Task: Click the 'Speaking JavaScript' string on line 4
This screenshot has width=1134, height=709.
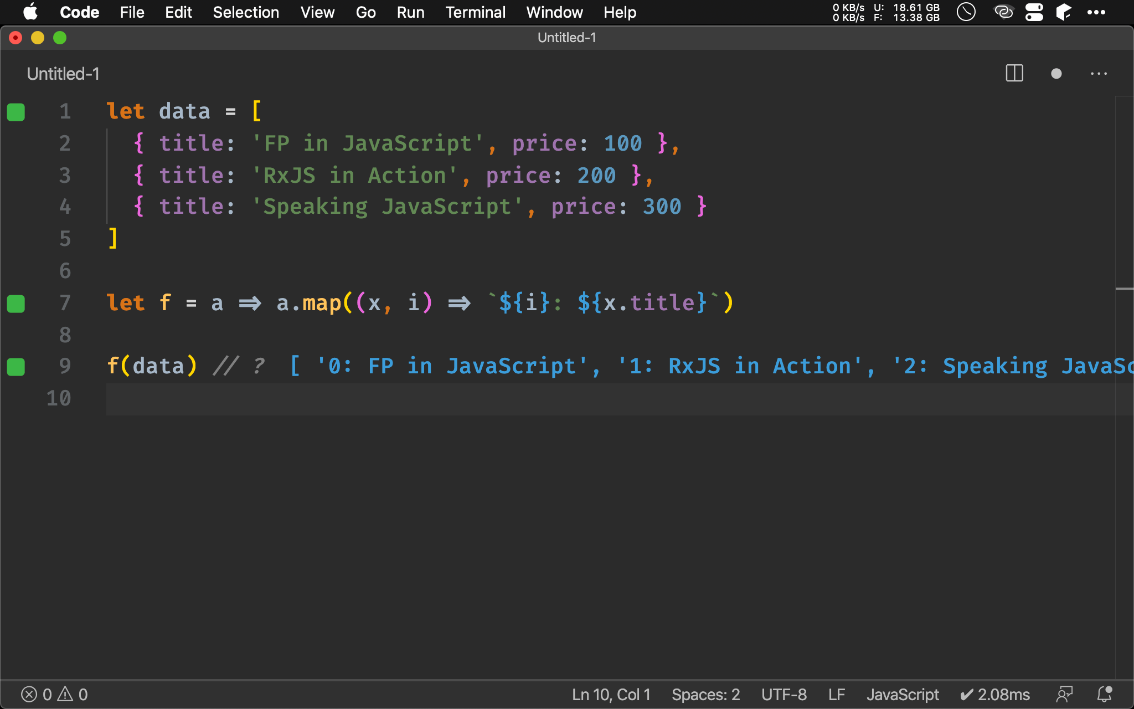Action: 387,207
